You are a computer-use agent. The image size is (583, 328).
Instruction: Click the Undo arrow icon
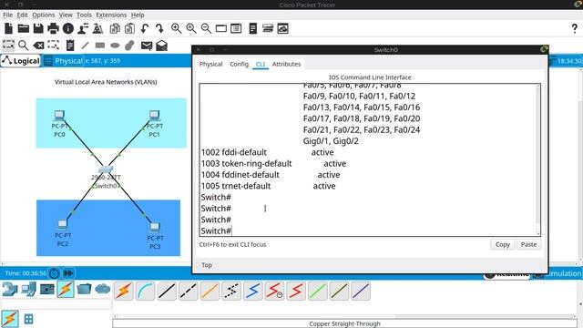coord(145,28)
